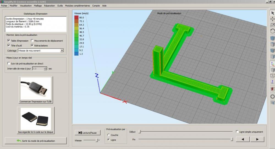This screenshot has height=149, width=275.
Task: Check Ligne simple uniquement option
Action: (237, 131)
